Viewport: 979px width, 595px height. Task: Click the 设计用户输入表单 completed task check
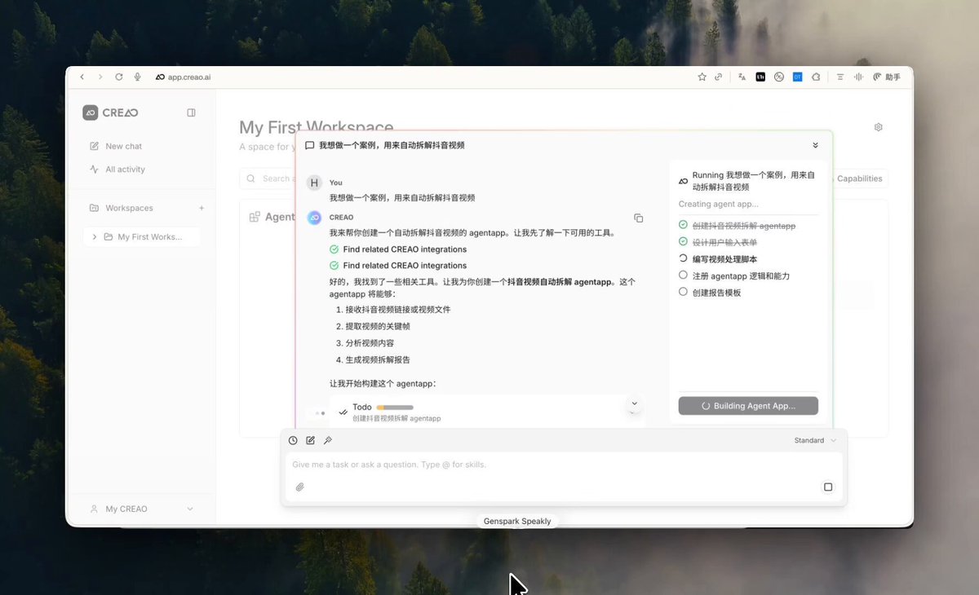tap(683, 242)
